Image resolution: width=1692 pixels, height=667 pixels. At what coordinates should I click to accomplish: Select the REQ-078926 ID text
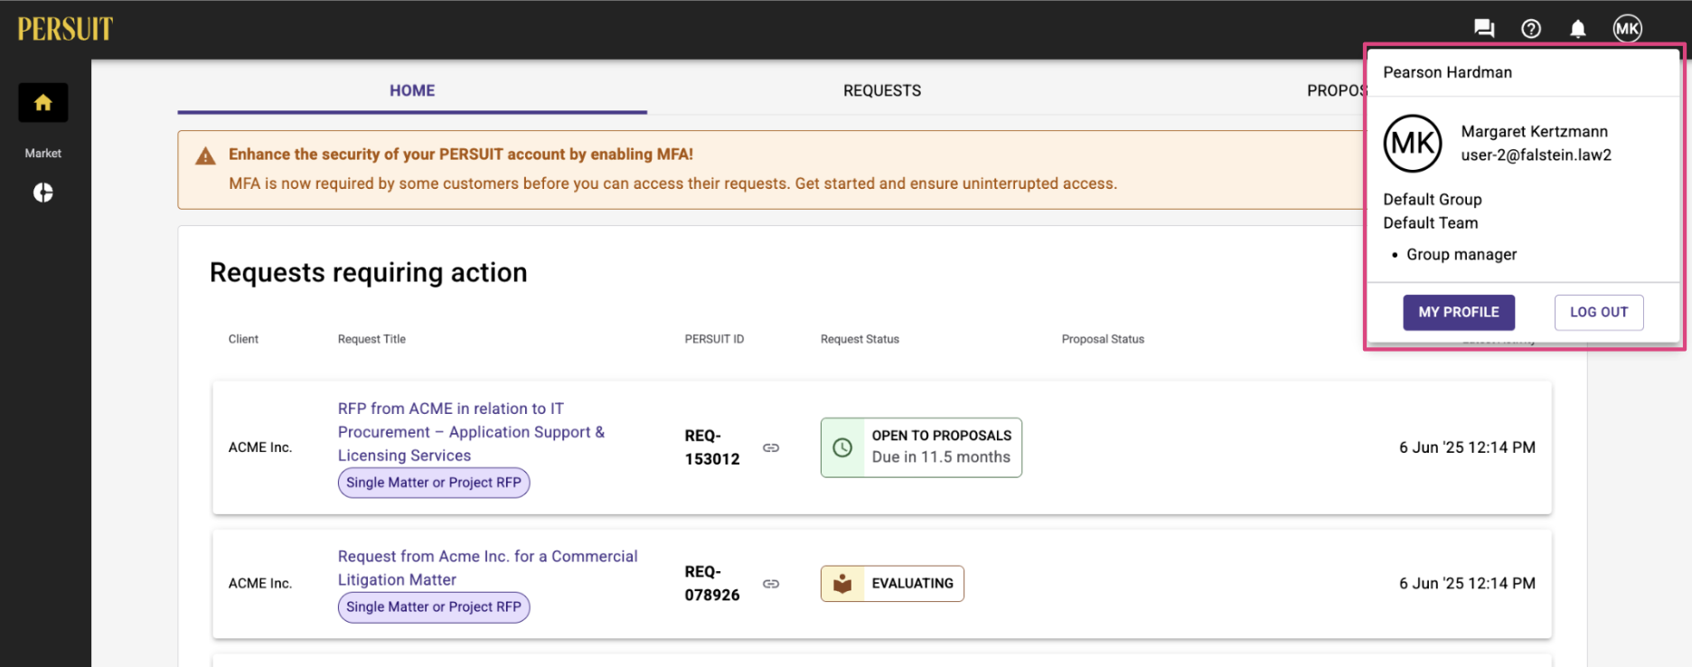click(712, 584)
